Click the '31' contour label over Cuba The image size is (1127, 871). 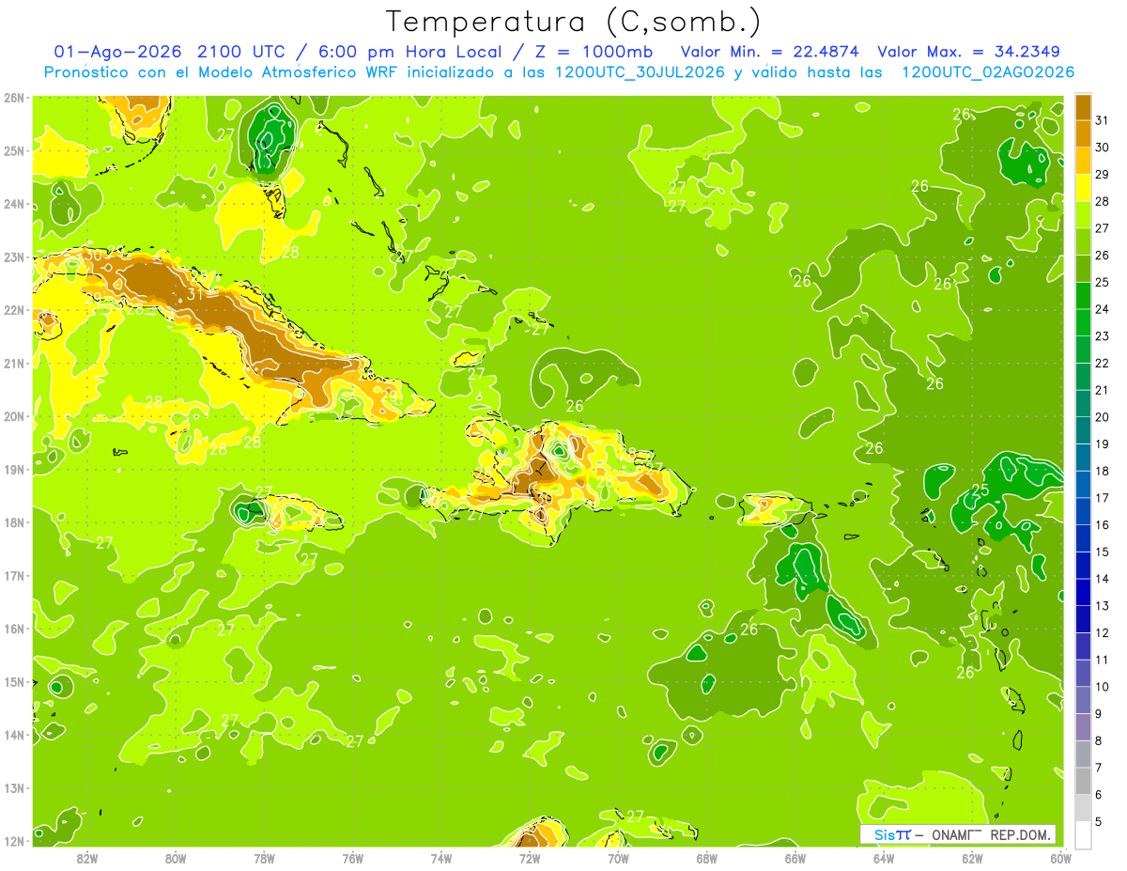(x=195, y=294)
